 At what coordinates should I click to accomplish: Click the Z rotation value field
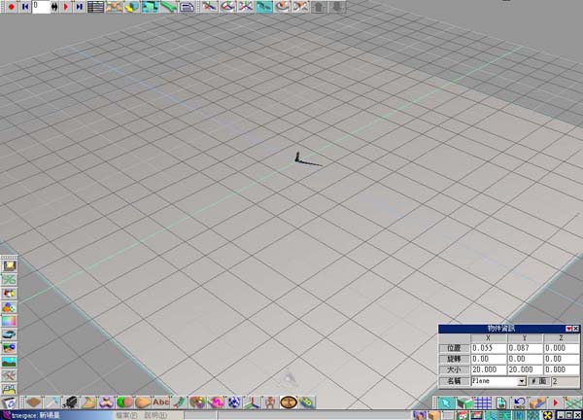tap(562, 359)
